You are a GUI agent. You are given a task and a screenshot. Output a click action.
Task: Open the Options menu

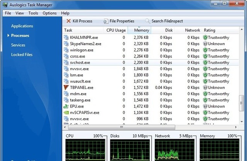point(49,13)
